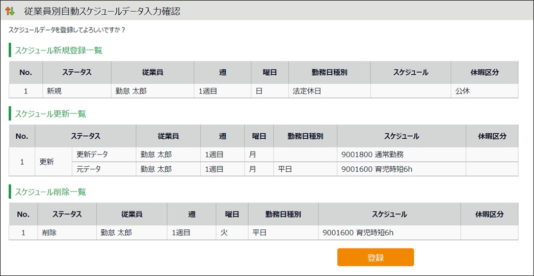The height and width of the screenshot is (276, 534).
Task: Click the green and orange arrows title icon
Action: pyautogui.click(x=10, y=11)
